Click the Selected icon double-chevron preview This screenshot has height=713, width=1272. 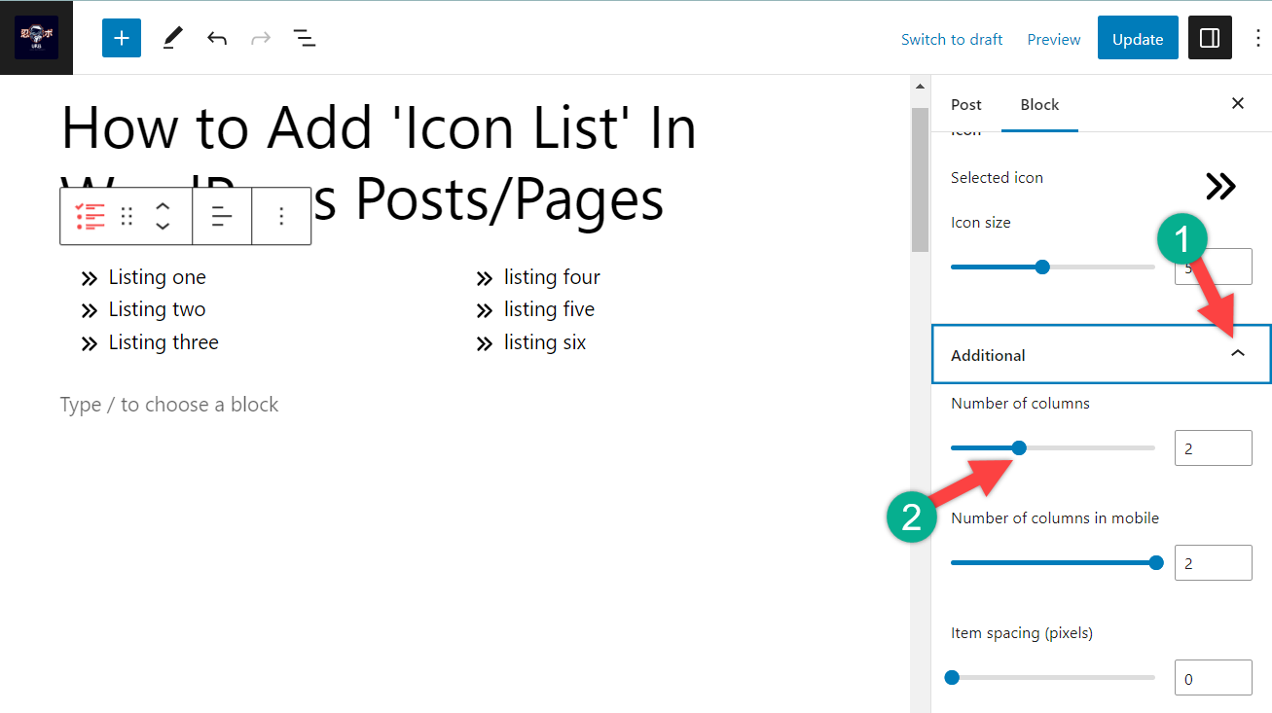coord(1220,186)
